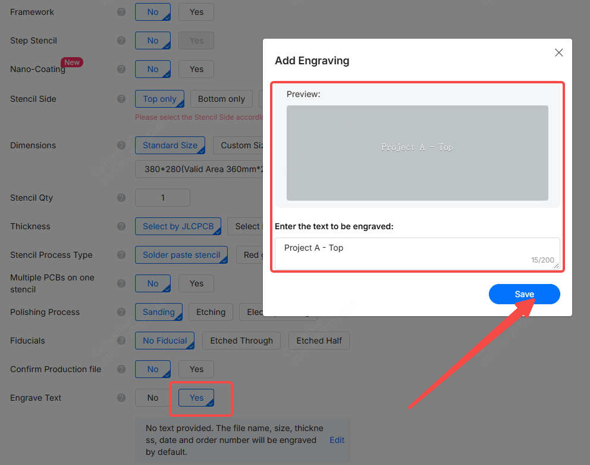Click the New badge on Nano-Coating
The width and height of the screenshot is (590, 465).
click(72, 63)
